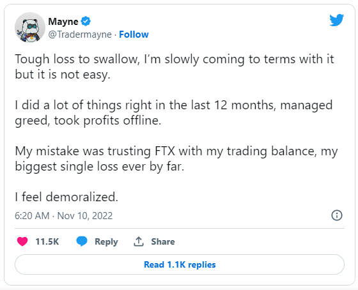
Task: Click the share upload arrow icon
Action: coord(139,241)
